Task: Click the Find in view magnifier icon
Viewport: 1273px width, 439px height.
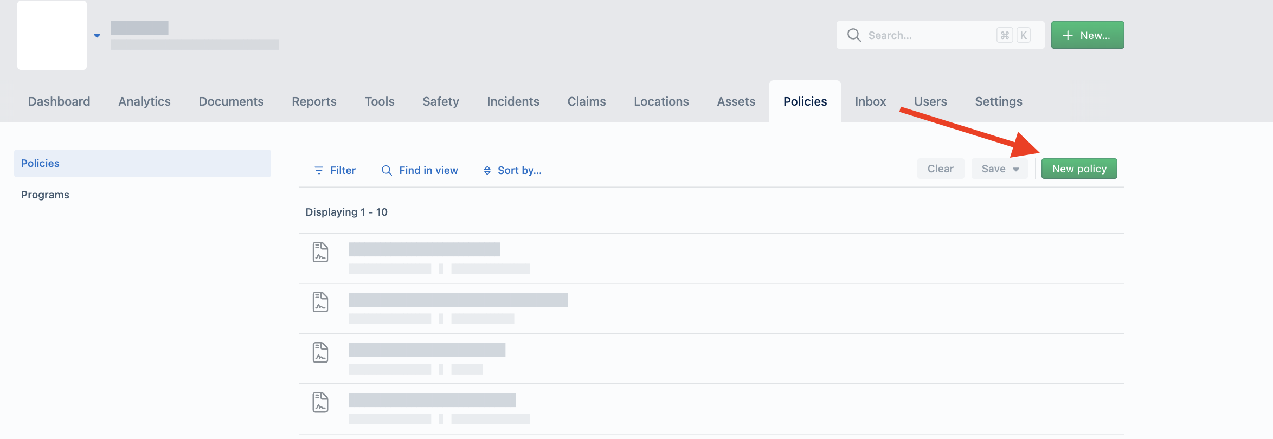Action: coord(387,170)
